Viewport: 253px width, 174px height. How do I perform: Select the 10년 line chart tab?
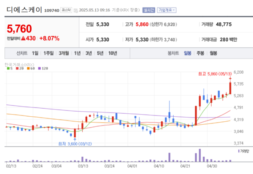click(113, 53)
